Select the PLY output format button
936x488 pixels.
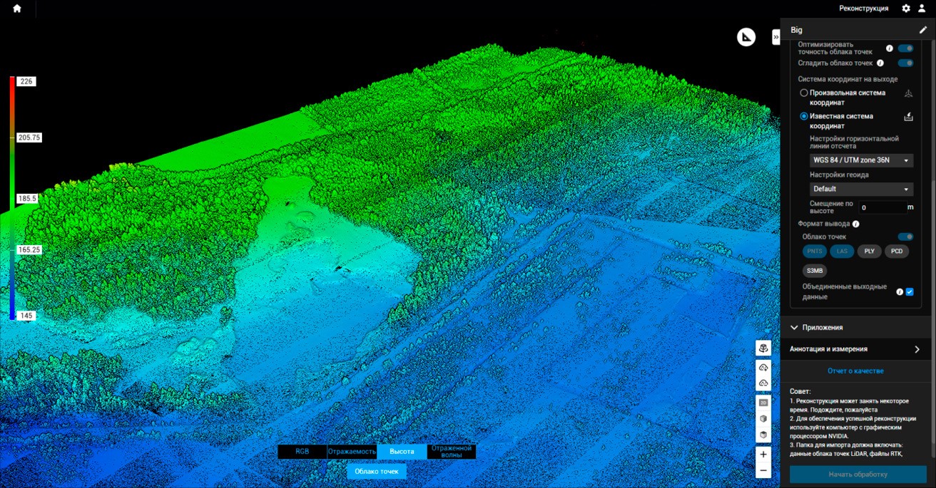click(869, 251)
